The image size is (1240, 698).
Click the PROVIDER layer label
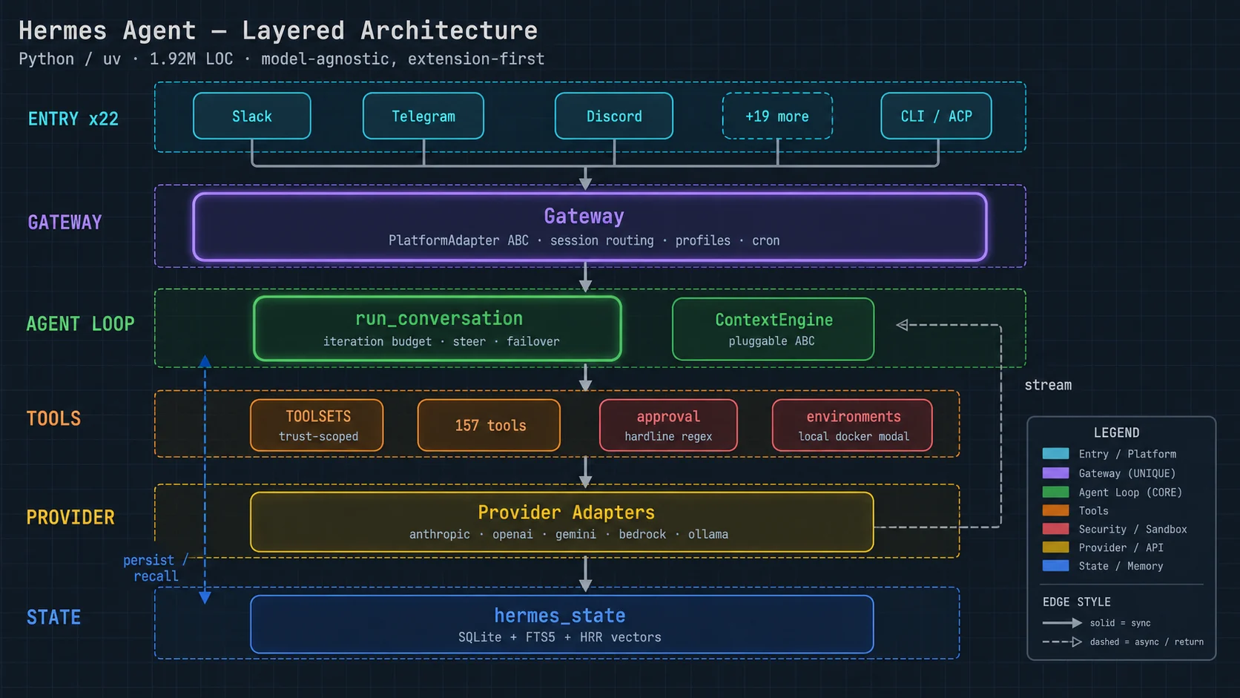coord(70,517)
